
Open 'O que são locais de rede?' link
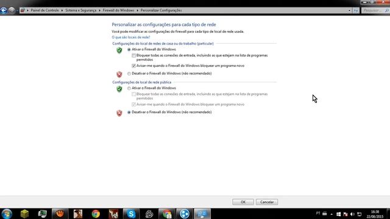(x=131, y=37)
